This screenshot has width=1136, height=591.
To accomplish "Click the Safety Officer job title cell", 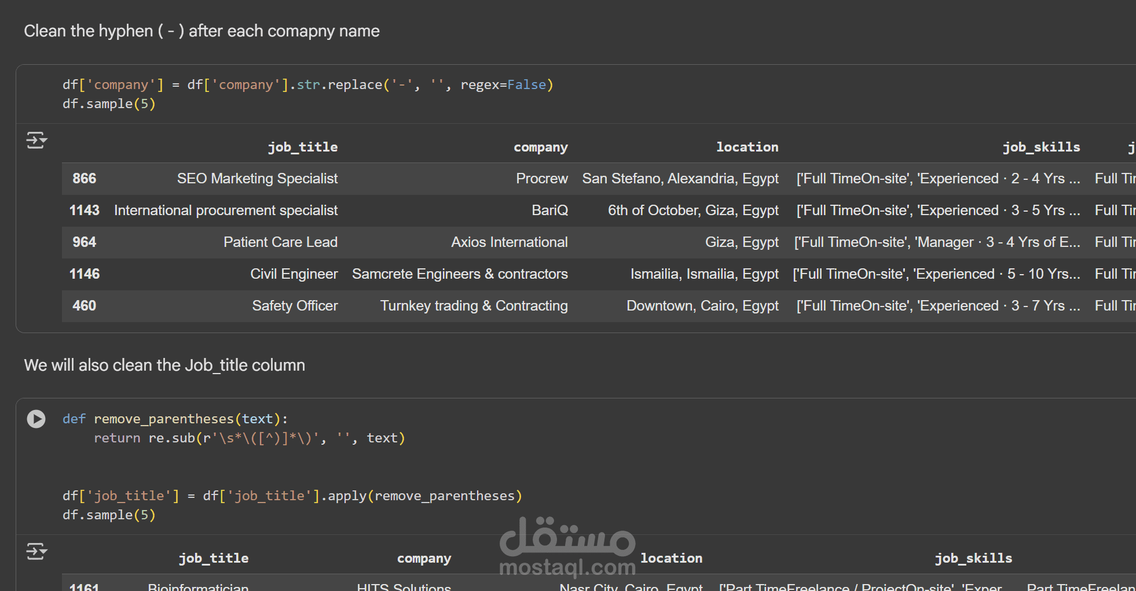I will [x=295, y=306].
